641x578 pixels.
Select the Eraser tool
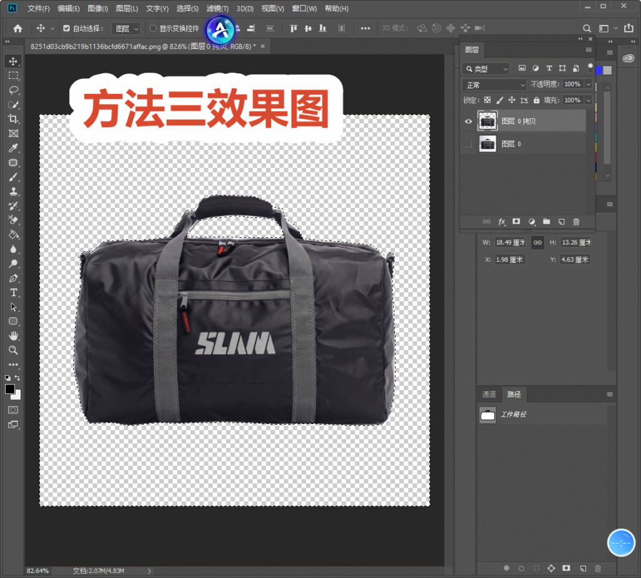pyautogui.click(x=13, y=220)
